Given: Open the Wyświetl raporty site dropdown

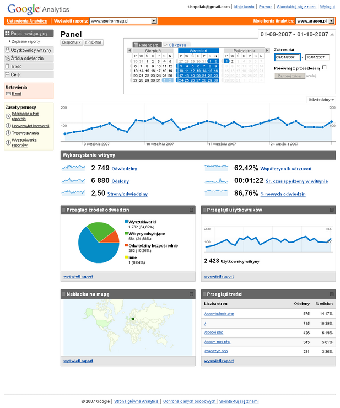Looking at the screenshot, I should pyautogui.click(x=154, y=21).
